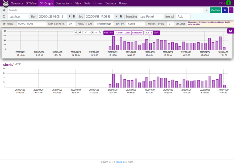234x164 pixels.
Task: Open the Files tab
Action: (78, 3)
